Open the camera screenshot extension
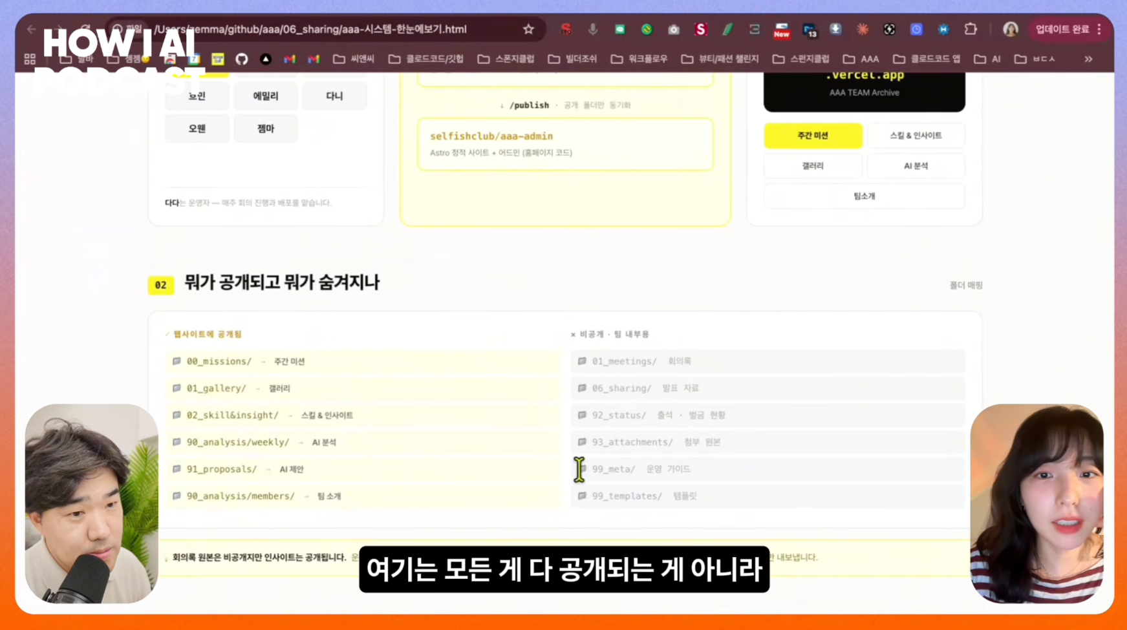 coord(674,29)
